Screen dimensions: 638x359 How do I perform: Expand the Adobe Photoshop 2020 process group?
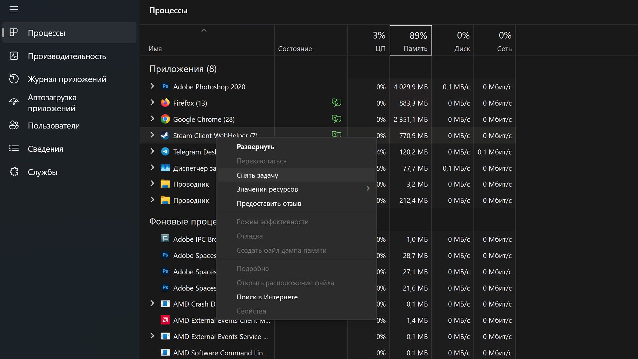(x=152, y=86)
